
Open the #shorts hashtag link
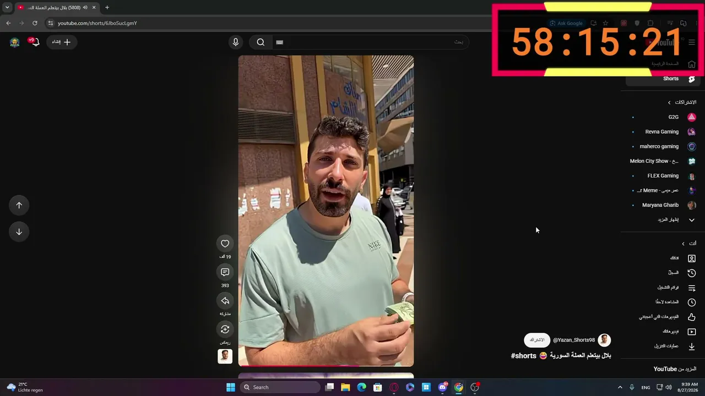point(523,356)
